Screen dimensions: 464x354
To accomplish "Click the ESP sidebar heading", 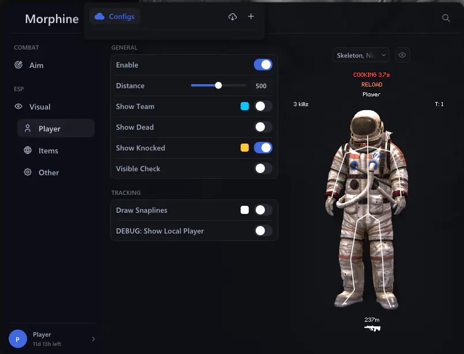I will (18, 89).
